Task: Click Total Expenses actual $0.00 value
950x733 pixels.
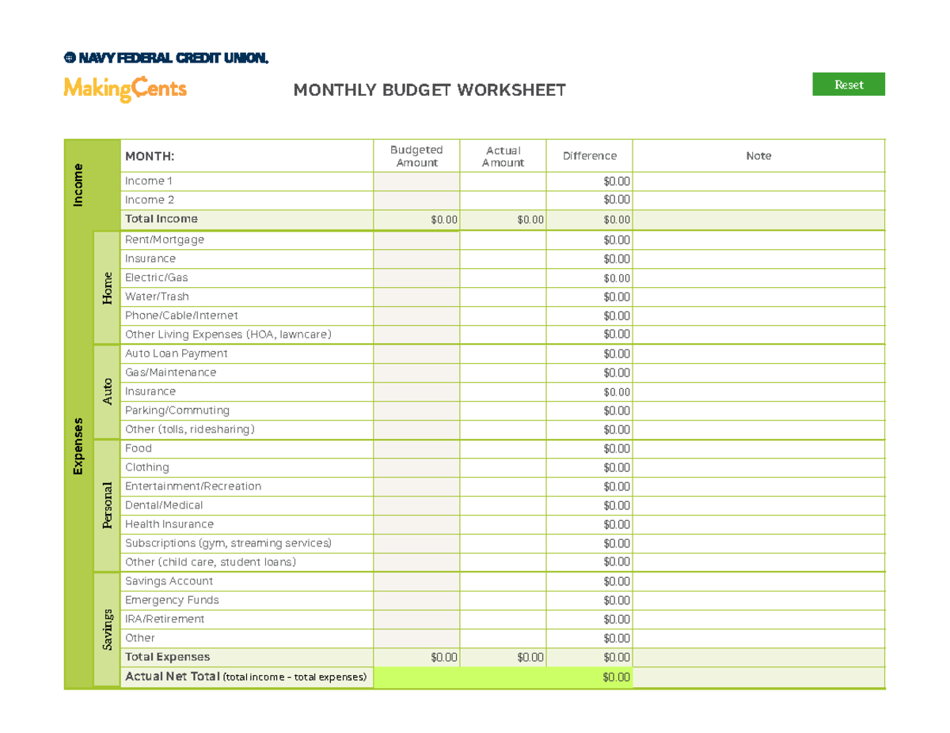Action: [530, 657]
